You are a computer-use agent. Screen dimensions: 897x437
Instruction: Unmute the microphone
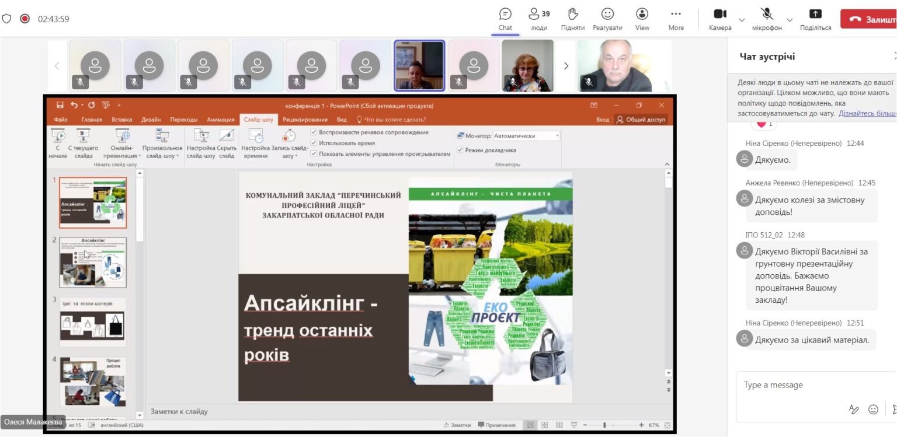pos(767,14)
